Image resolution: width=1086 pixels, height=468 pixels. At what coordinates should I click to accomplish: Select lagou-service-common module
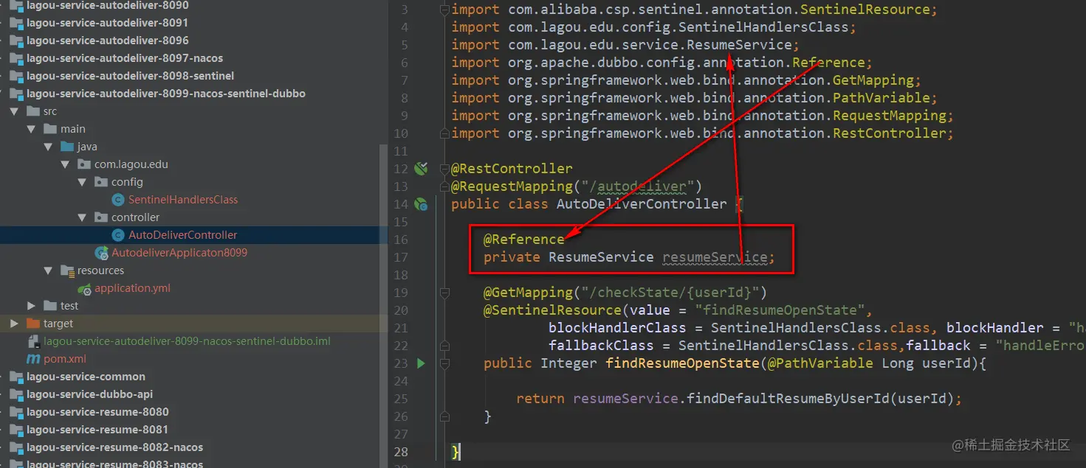point(86,377)
